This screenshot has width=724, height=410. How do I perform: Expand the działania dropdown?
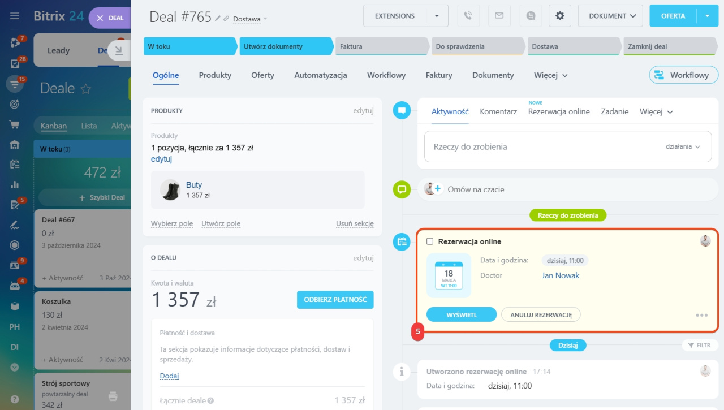pyautogui.click(x=683, y=146)
